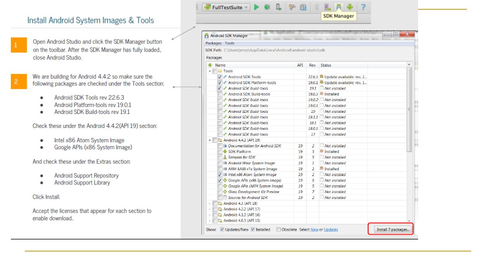Sort by the Rev. column header

click(x=312, y=65)
